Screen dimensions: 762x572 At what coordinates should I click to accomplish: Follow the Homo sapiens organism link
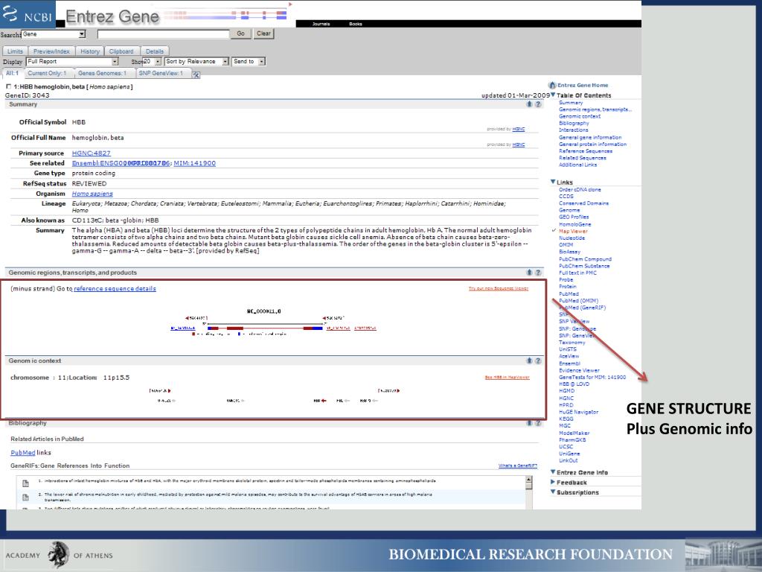92,194
